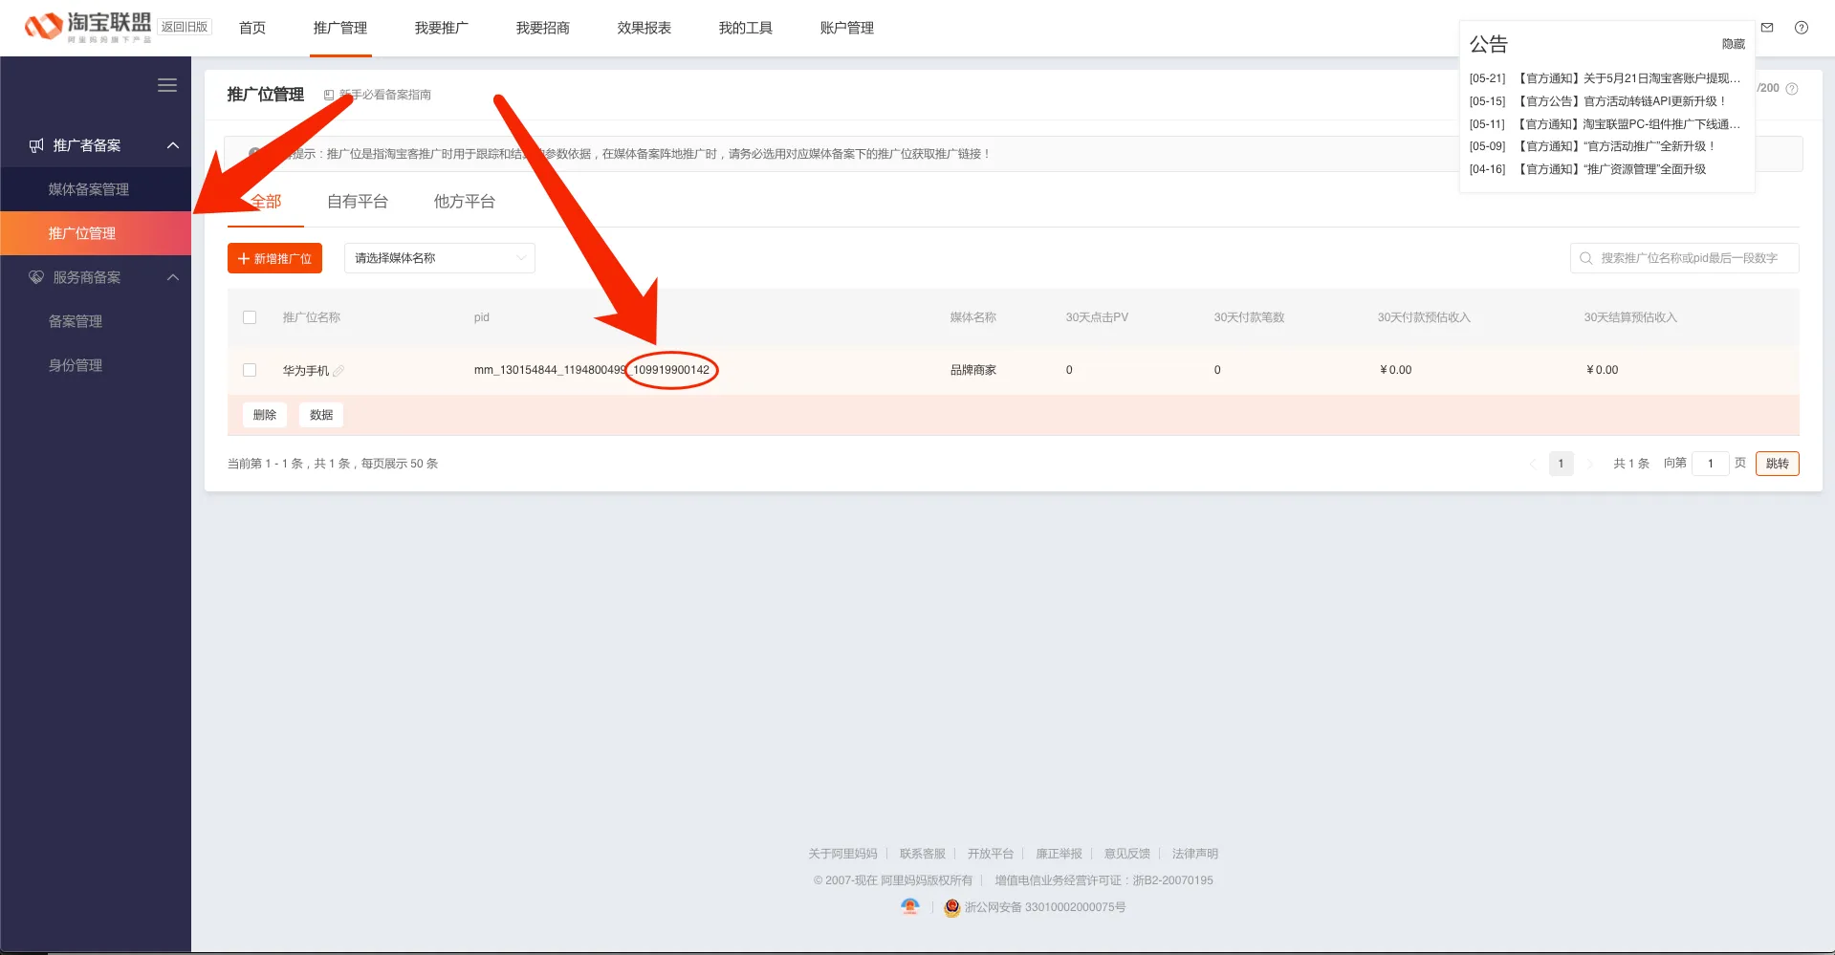This screenshot has width=1835, height=955.
Task: Open the 05-11 PC组件推广下线 announcement
Action: click(1606, 124)
